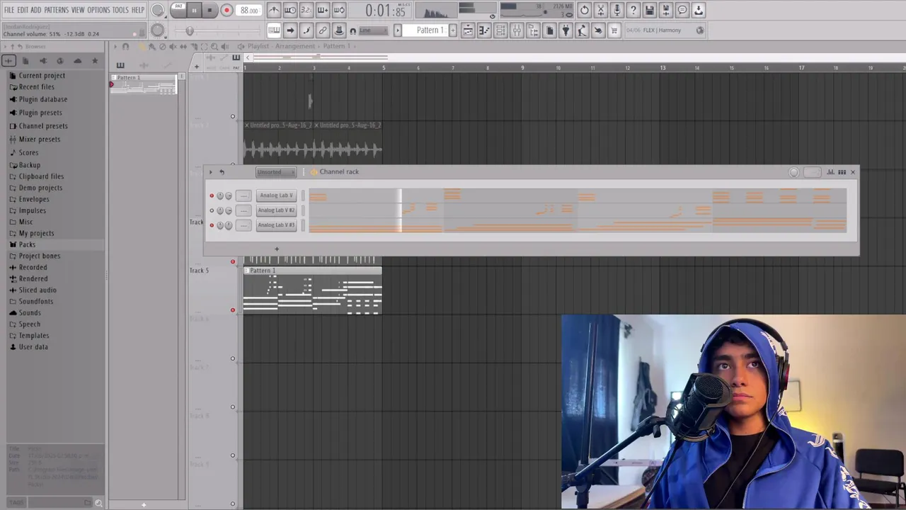Toggle PAT/SONG mode switch
906x510 pixels.
click(x=178, y=10)
